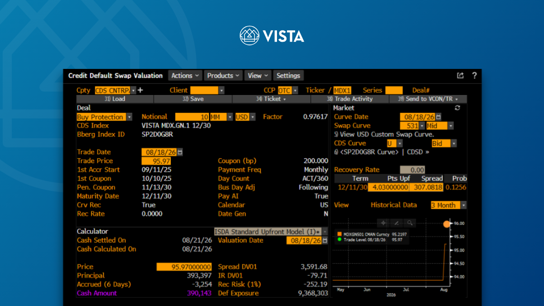Click the Prob 0.1256 cell
Screen dimensions: 544x306
456,187
